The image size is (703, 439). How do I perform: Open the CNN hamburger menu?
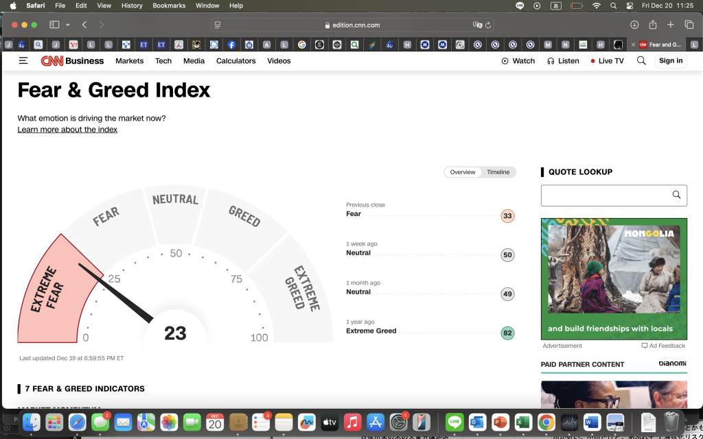23,61
